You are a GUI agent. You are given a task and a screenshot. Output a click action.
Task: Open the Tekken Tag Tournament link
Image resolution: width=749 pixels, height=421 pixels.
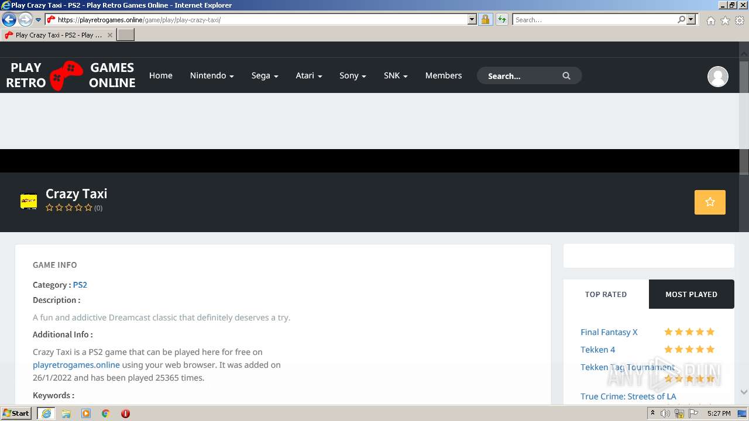627,367
